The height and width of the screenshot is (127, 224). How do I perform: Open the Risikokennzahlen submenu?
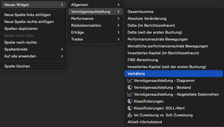pyautogui.click(x=95, y=25)
